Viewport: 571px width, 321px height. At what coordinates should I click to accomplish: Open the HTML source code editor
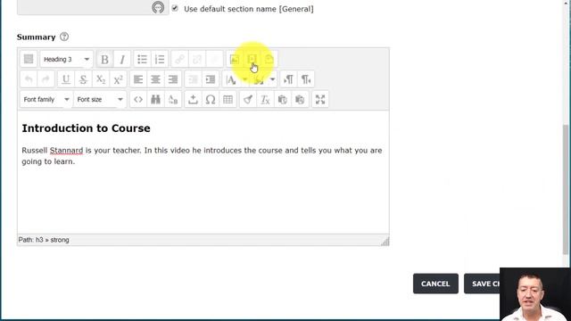coord(138,99)
